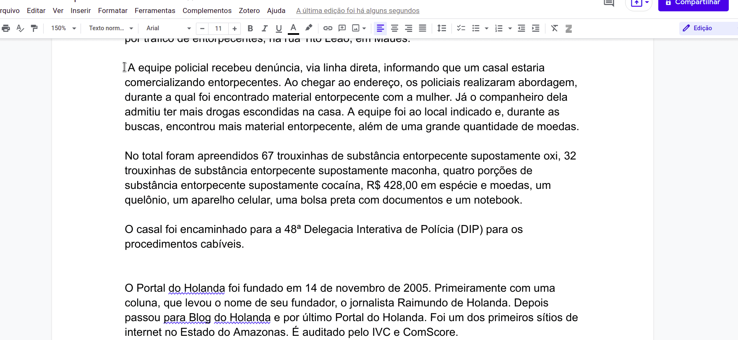This screenshot has width=738, height=340.
Task: Expand the Insert image dropdown arrow
Action: click(364, 29)
